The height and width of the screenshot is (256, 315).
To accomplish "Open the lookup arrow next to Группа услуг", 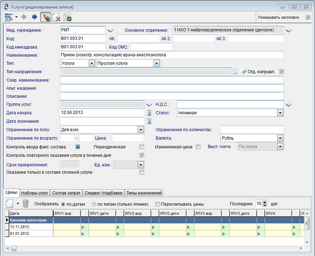I will (149, 105).
